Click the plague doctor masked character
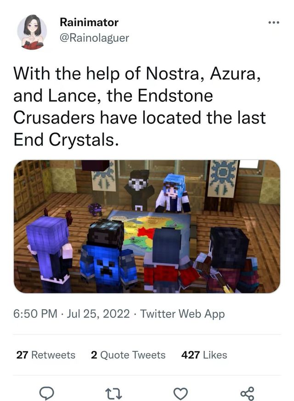The width and height of the screenshot is (294, 401). (139, 189)
